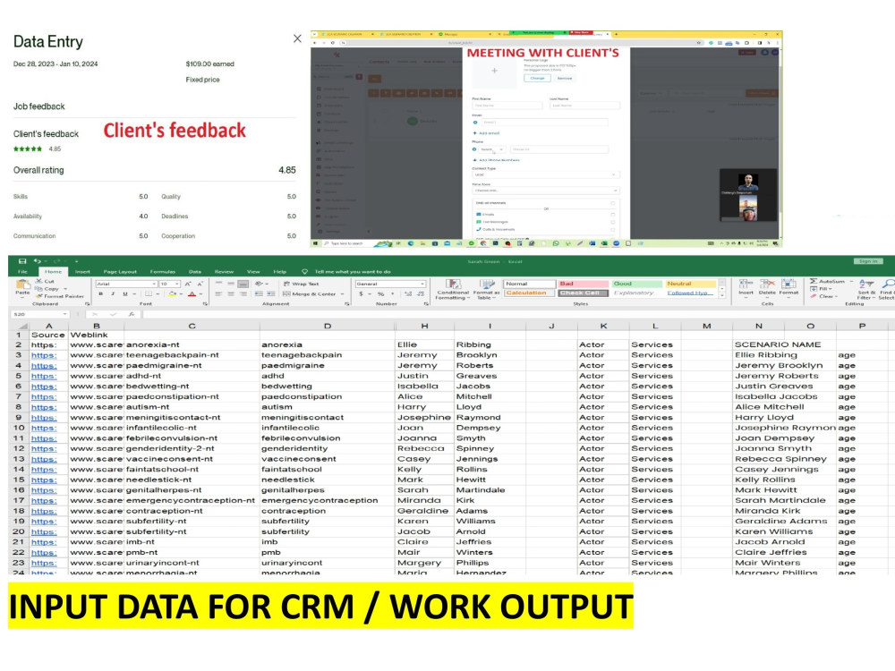Click the Sign in button in Excel
This screenshot has height=671, width=895.
click(868, 261)
